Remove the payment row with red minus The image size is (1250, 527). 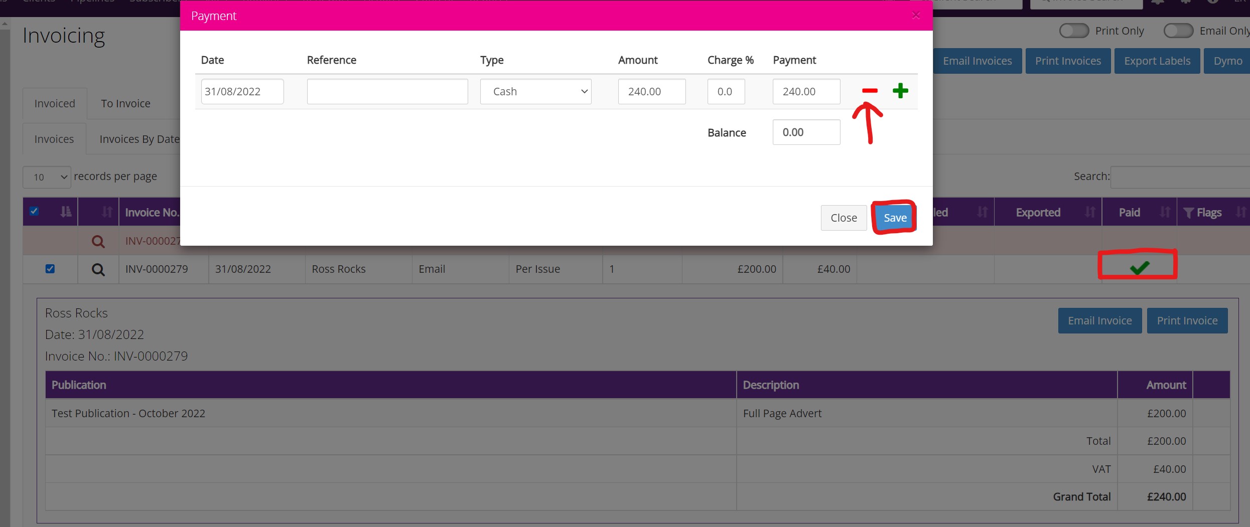[x=870, y=91]
